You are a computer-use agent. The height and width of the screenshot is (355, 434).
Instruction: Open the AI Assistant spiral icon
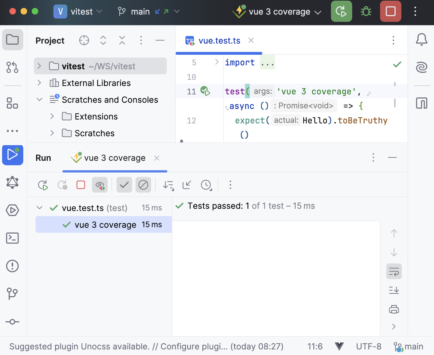point(421,67)
